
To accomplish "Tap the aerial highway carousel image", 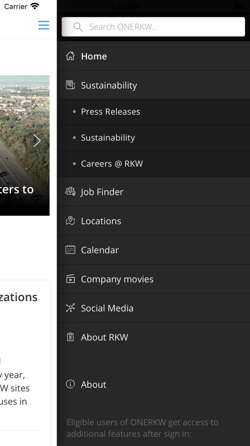I will (25, 145).
